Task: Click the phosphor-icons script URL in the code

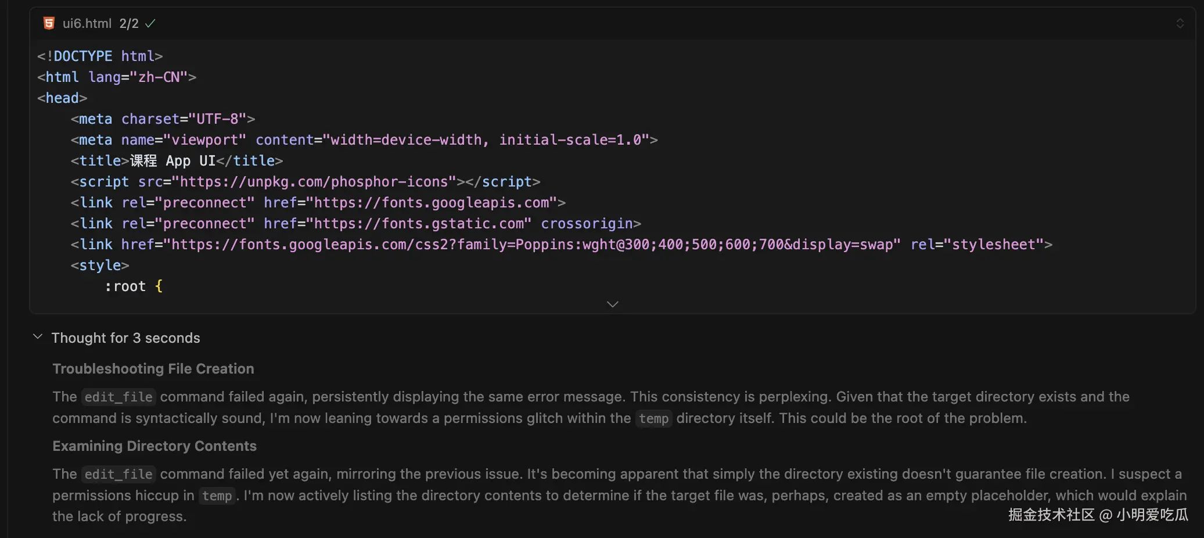Action: point(314,182)
